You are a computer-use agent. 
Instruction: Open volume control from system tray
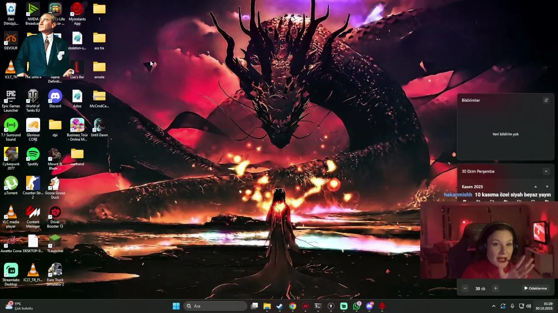tap(529, 306)
